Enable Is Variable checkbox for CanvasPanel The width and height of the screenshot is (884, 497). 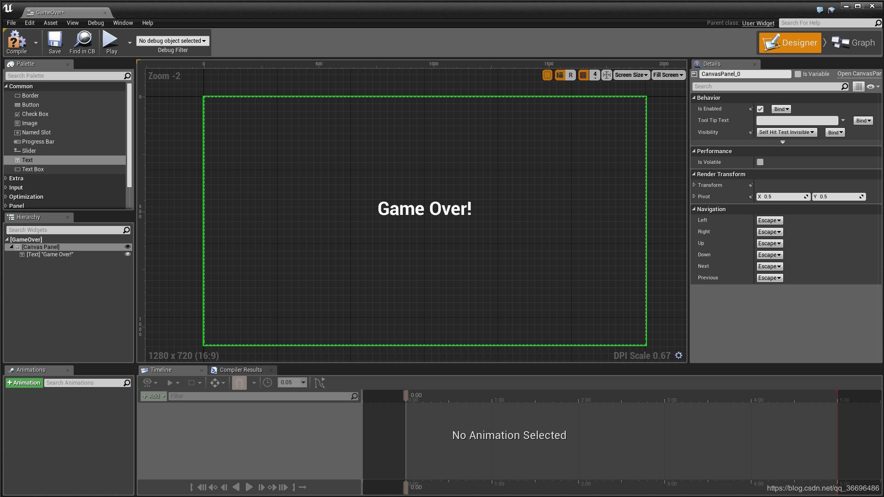tap(797, 74)
